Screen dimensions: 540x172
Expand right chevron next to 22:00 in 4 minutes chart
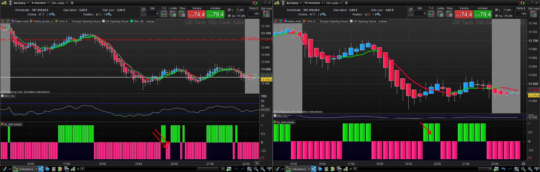click(257, 163)
